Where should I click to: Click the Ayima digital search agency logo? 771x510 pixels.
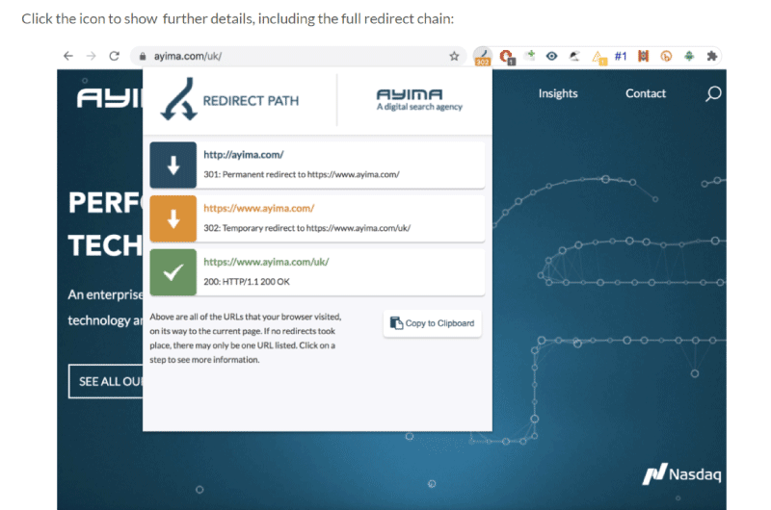coord(419,100)
